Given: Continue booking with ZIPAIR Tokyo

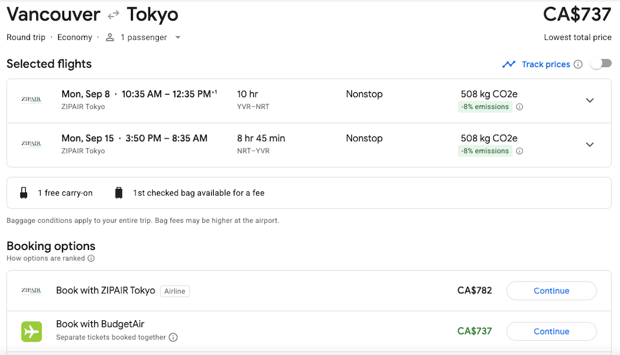Looking at the screenshot, I should (551, 291).
